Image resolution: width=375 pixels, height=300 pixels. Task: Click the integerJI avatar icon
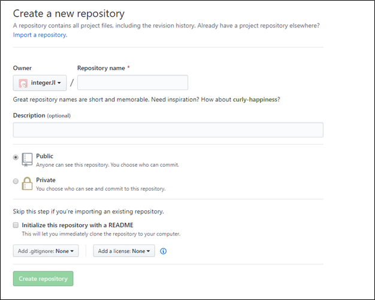pyautogui.click(x=23, y=83)
